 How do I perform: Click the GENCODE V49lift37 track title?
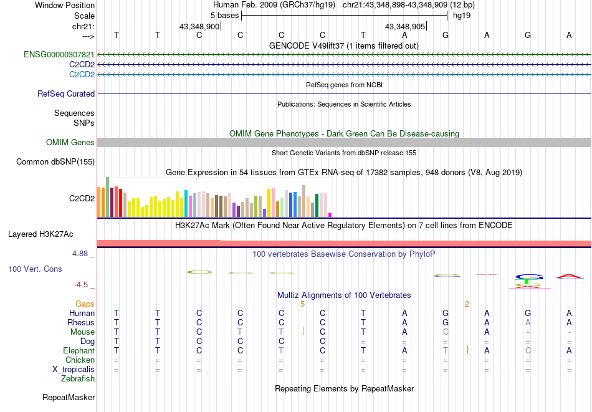point(344,46)
